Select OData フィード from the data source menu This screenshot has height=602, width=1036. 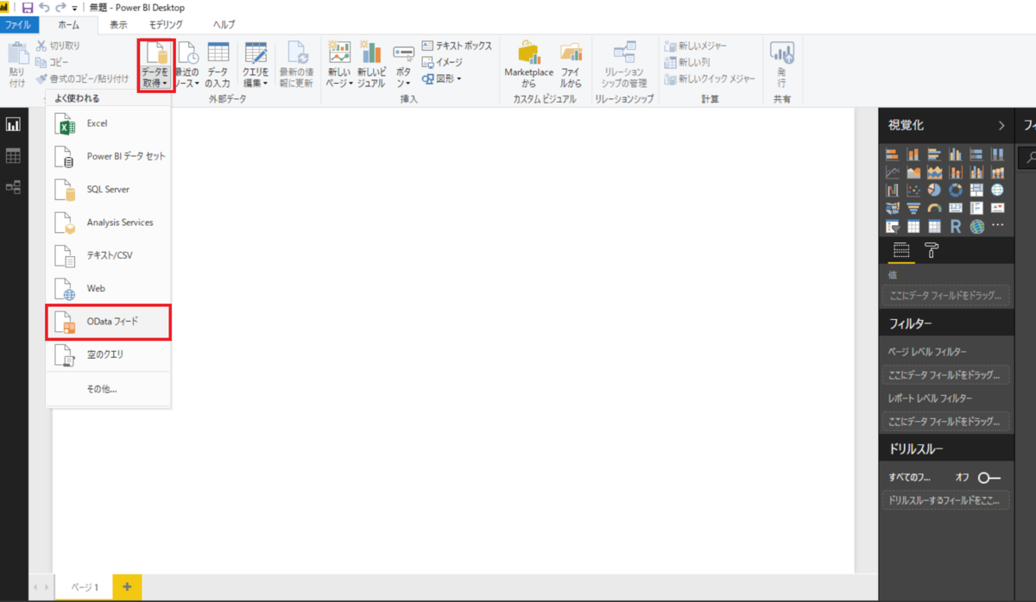[x=108, y=321]
